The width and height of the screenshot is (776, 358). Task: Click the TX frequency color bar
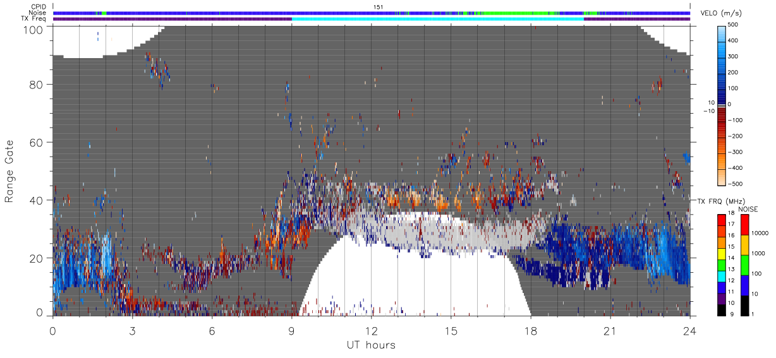tap(722, 265)
